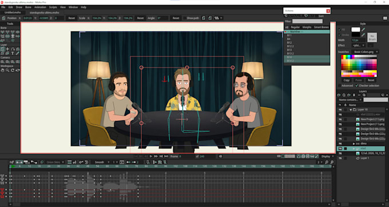Toggle the audio mute icon beside frame count
This screenshot has height=207, width=389.
(x=220, y=156)
